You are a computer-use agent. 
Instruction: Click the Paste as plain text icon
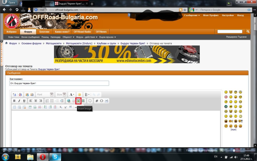(x=27, y=95)
